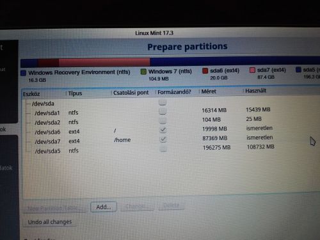Uncheck format checkbox for /dev/sda7
320x240 pixels.
point(163,139)
